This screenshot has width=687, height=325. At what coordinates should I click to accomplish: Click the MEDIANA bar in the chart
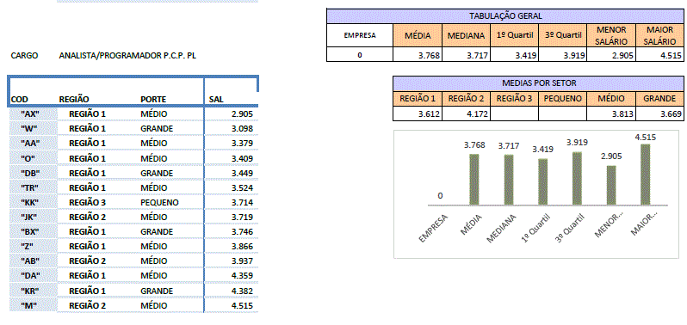click(x=508, y=180)
